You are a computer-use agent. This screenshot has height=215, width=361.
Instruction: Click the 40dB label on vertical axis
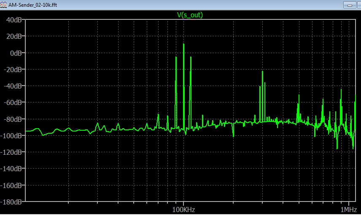pos(15,20)
